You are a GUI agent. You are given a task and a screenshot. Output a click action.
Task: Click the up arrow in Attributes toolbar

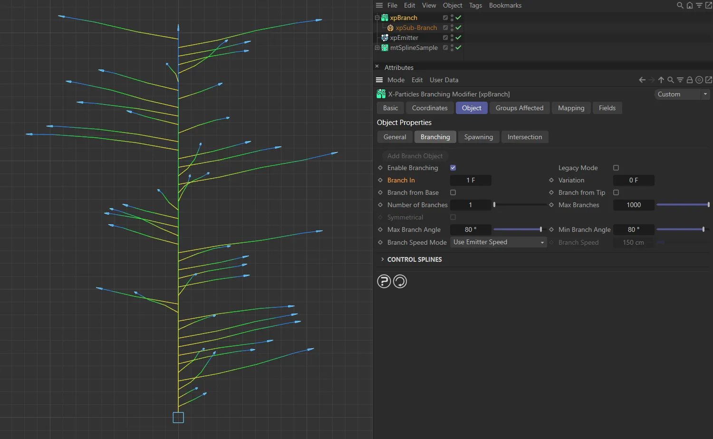point(661,80)
